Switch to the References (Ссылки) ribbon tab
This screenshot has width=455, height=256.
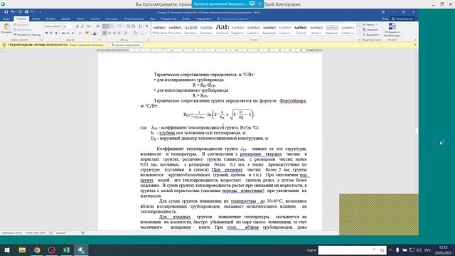tap(95, 19)
